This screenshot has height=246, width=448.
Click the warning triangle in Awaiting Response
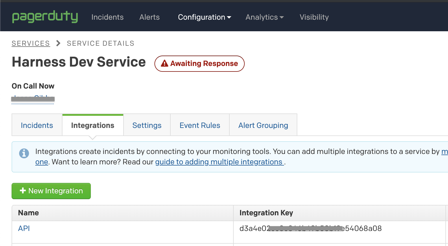pyautogui.click(x=165, y=63)
